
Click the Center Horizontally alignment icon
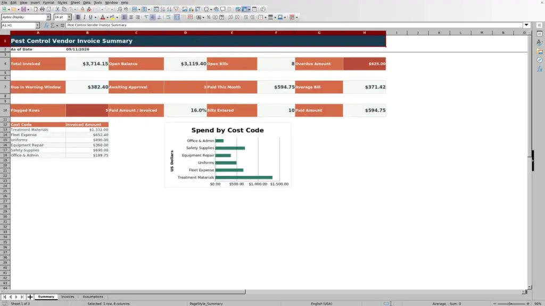point(131,17)
